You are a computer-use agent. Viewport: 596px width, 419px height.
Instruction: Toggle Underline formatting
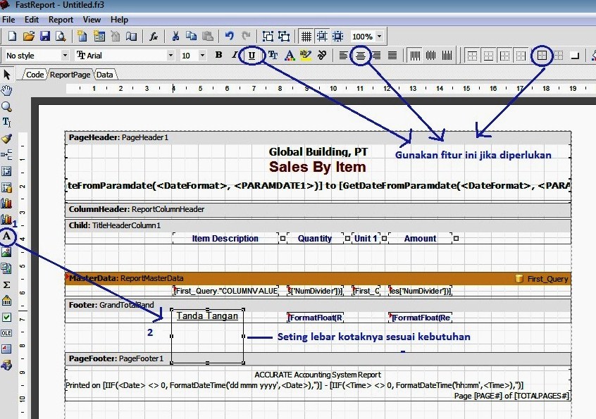[252, 56]
